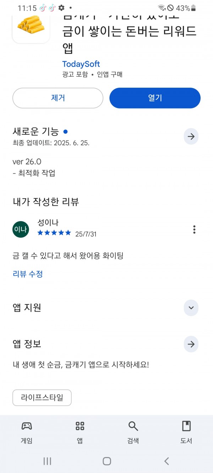The image size is (213, 473).
Task: Tap the five-star review rating
Action: [x=54, y=233]
